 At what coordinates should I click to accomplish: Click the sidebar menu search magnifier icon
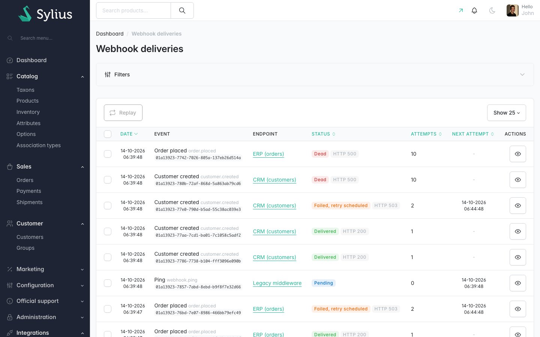(10, 38)
